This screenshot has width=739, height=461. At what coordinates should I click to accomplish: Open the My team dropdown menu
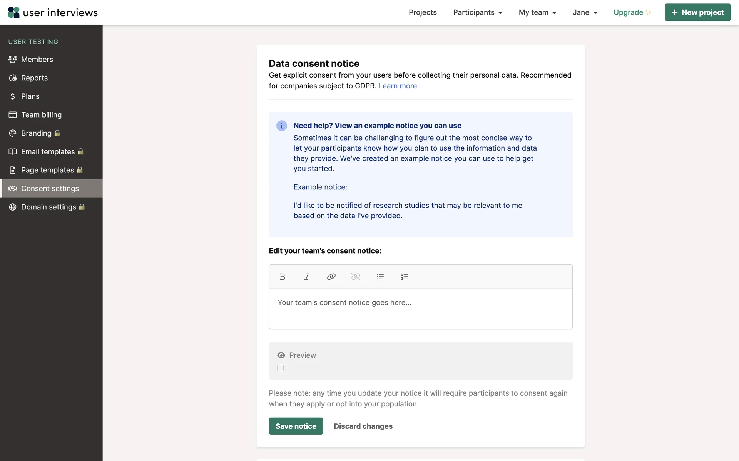(x=537, y=12)
